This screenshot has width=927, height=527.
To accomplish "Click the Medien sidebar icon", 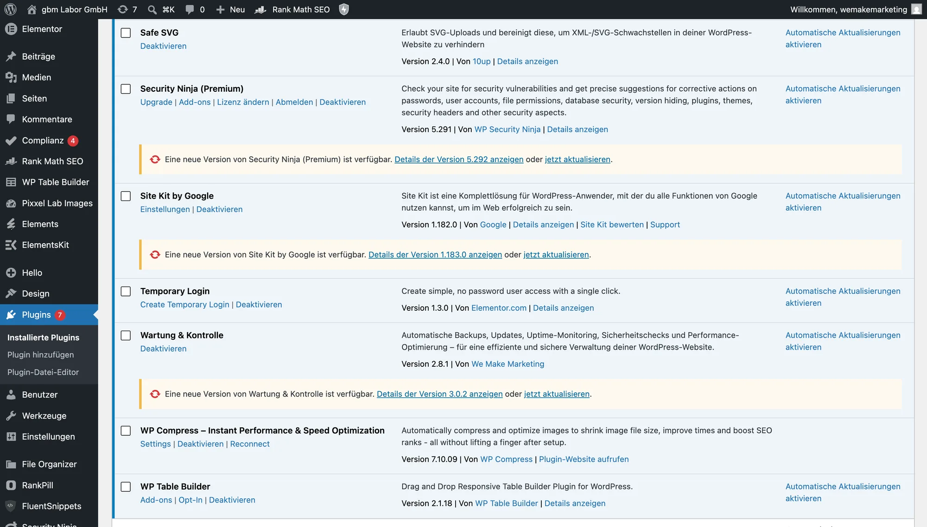I will (x=11, y=77).
